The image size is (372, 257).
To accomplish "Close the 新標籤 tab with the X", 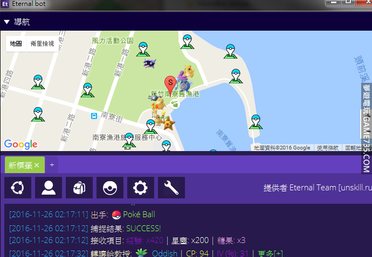I will [37, 165].
